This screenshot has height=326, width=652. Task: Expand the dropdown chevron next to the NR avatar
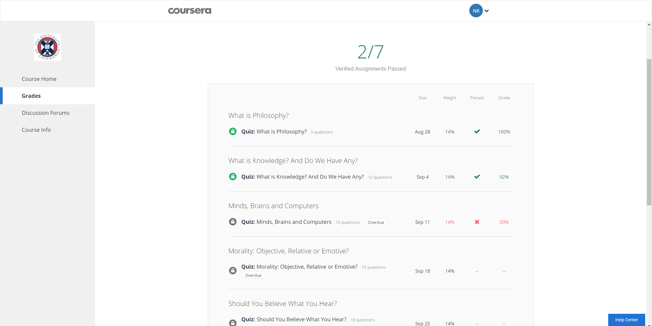click(x=487, y=11)
